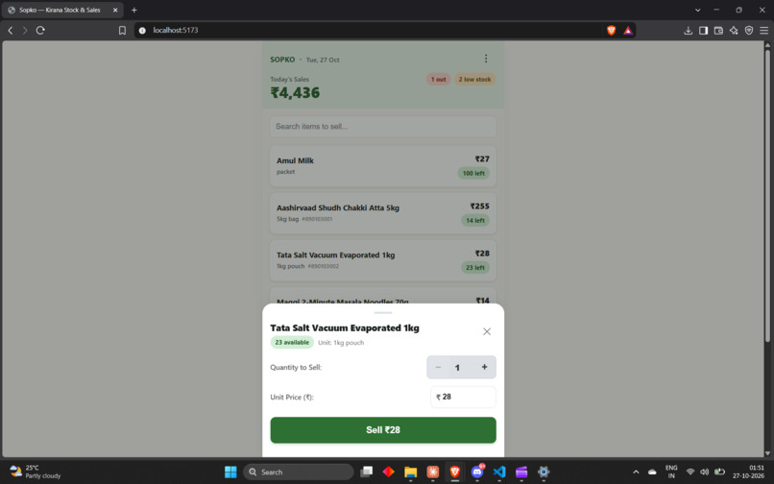This screenshot has height=484, width=774.
Task: Reload the localhost page
Action: [x=40, y=30]
